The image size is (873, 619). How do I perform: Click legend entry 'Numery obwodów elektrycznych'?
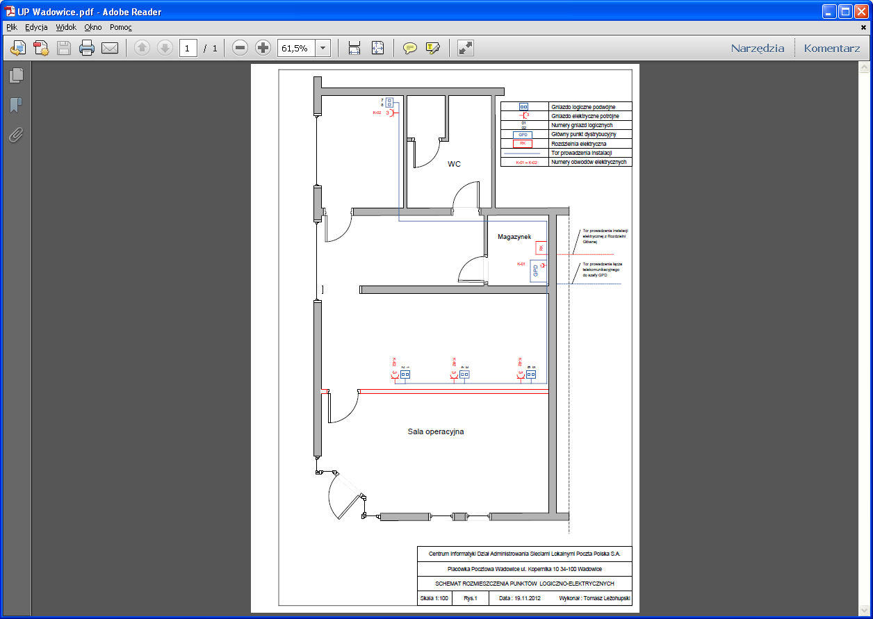coord(589,162)
